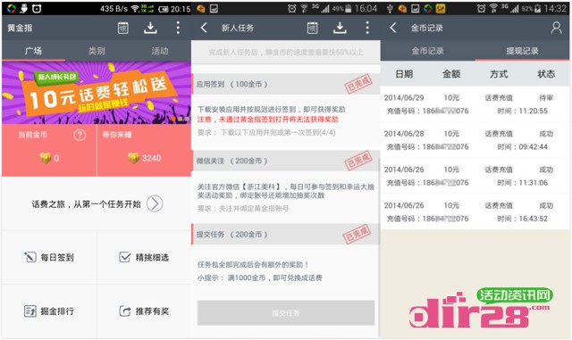Screen dimensions: 572x340
Task: Tap the share icon beside 推荐有奖
Action: click(x=125, y=311)
